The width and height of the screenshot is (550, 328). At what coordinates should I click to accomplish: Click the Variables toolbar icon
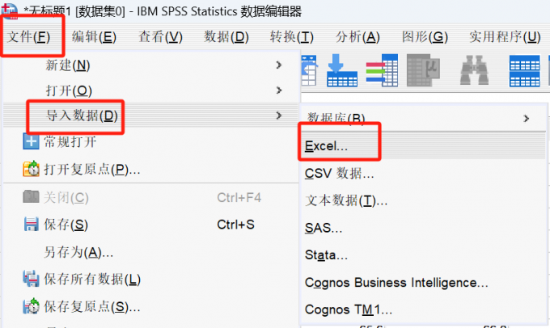click(x=382, y=70)
